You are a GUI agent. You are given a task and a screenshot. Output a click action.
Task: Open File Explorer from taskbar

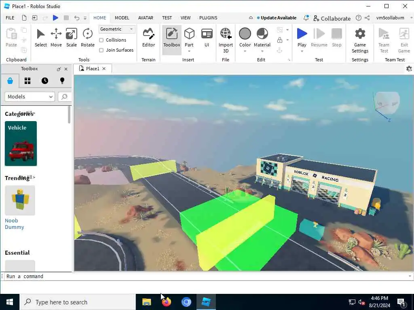[x=146, y=302]
